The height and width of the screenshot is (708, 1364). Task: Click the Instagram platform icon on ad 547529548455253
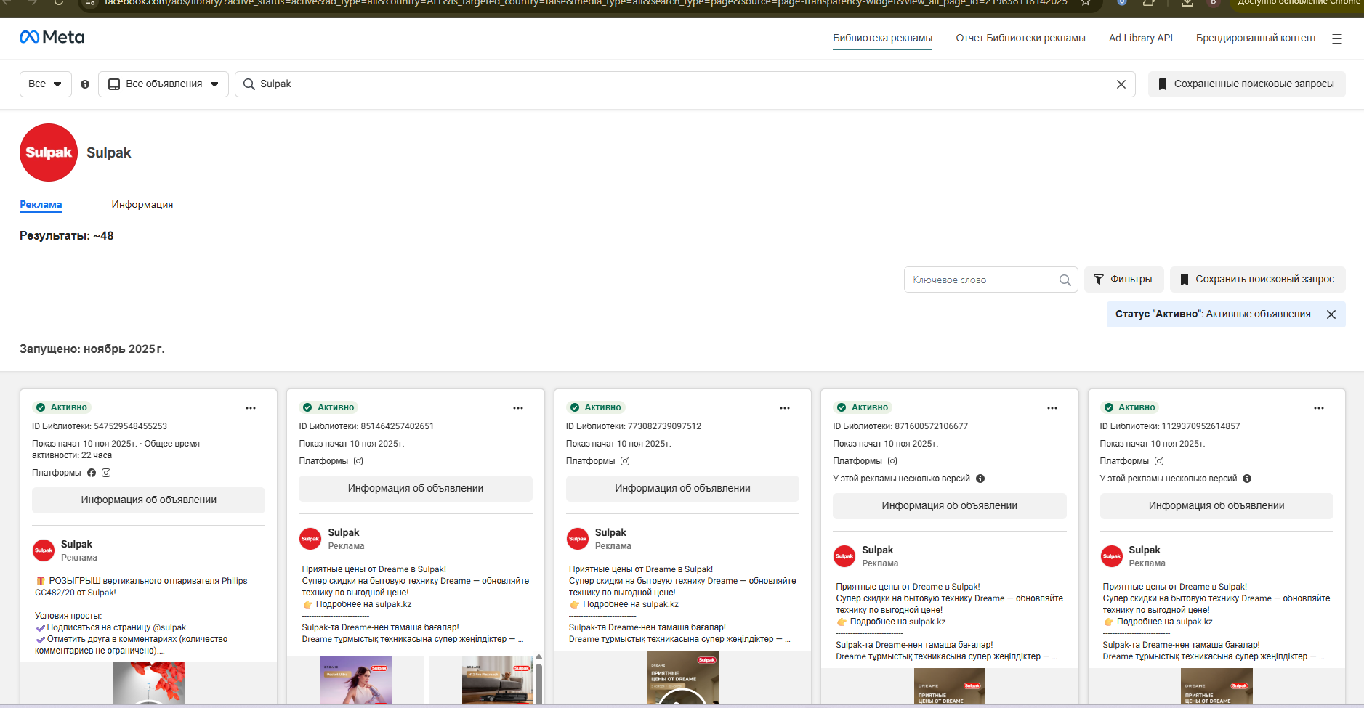106,473
